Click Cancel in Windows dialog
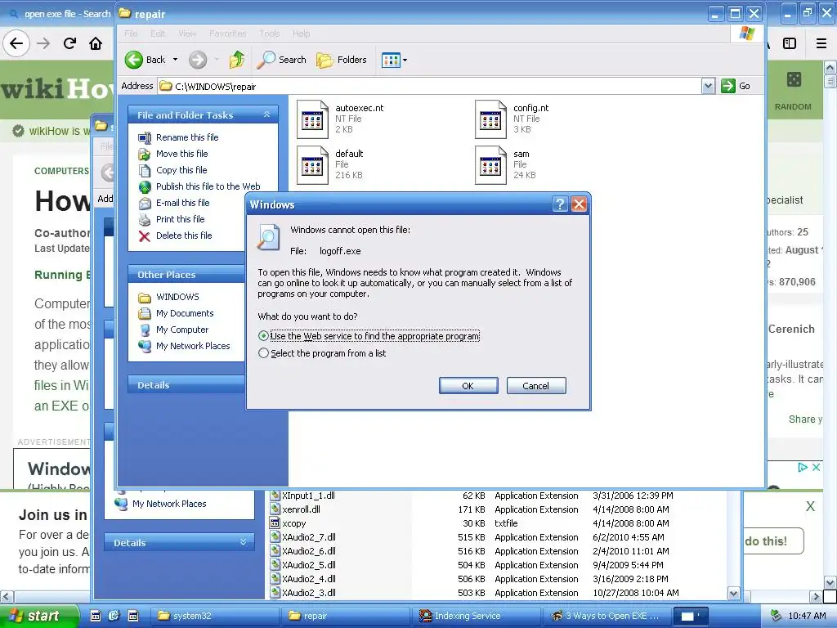This screenshot has height=628, width=837. (536, 386)
